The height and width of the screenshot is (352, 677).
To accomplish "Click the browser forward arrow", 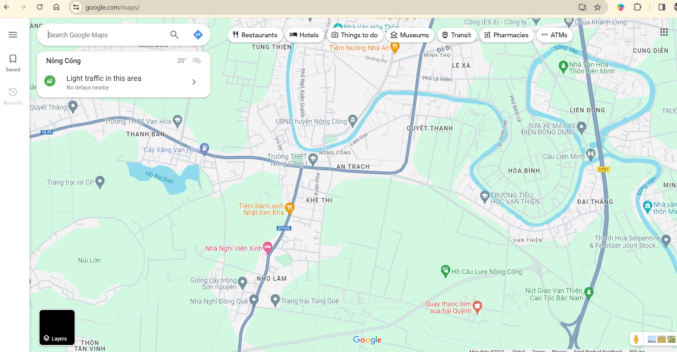I will pos(23,7).
